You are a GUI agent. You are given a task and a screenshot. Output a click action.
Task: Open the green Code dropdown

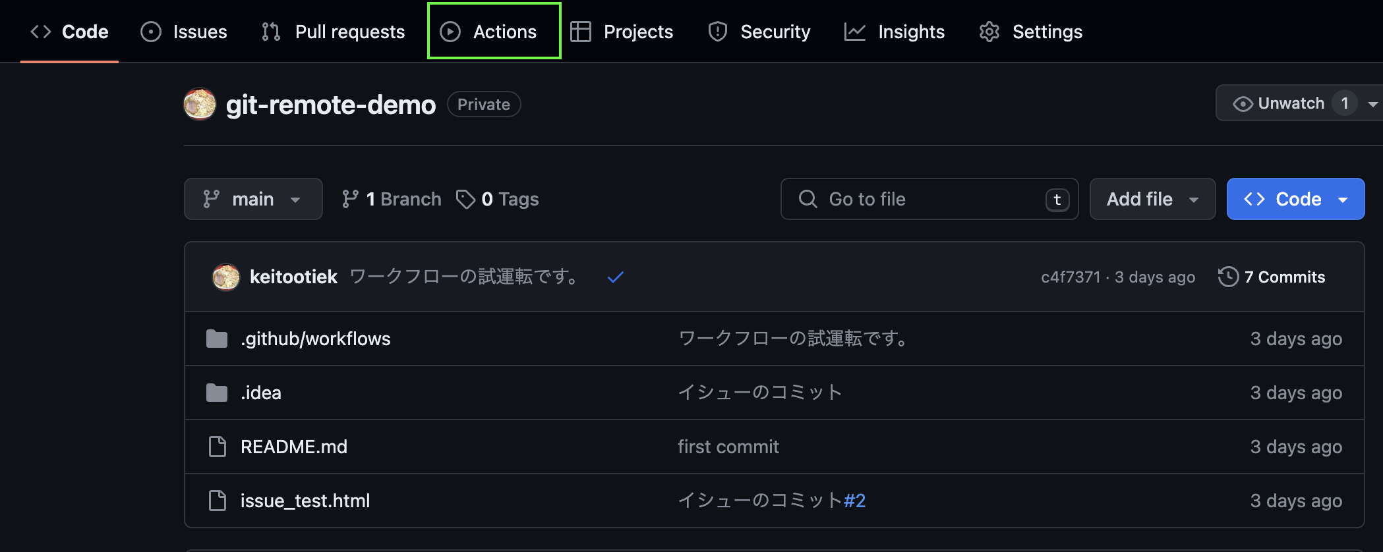pos(1295,198)
